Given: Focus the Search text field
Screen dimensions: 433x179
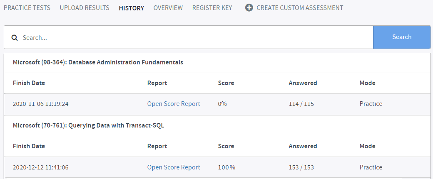Looking at the screenshot, I should click(x=189, y=37).
